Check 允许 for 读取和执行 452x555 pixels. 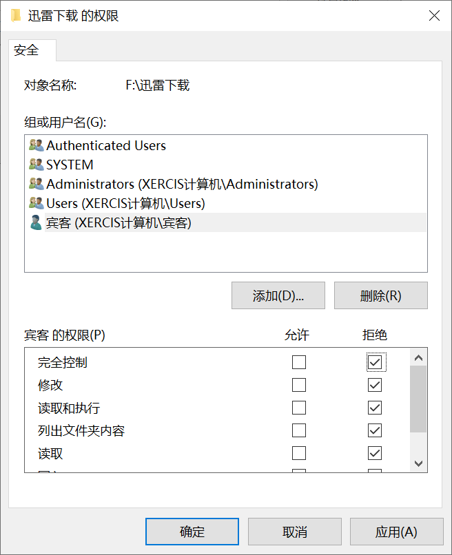click(299, 407)
